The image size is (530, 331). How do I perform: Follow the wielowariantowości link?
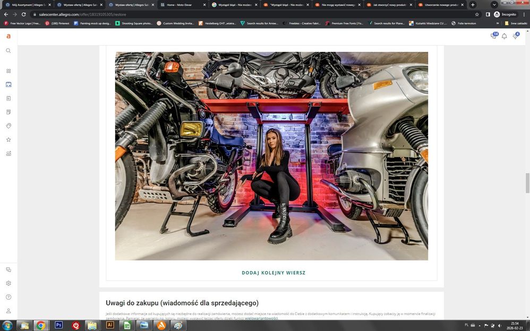point(261,319)
